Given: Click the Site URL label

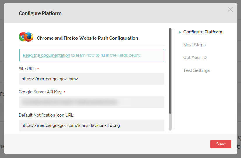Looking at the screenshot, I should click(x=27, y=69).
